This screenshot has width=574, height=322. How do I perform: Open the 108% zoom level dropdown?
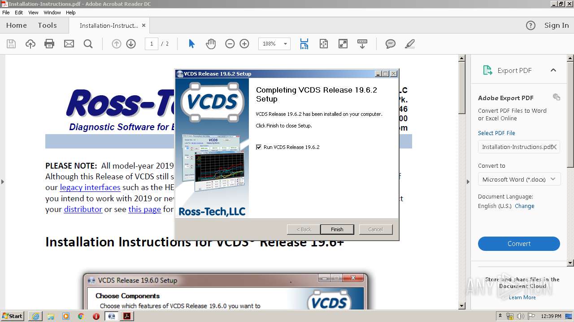click(x=285, y=44)
